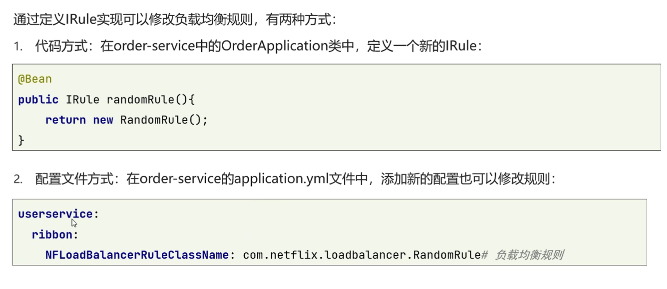Click list number '2.' marker
The height and width of the screenshot is (289, 667).
[17, 180]
